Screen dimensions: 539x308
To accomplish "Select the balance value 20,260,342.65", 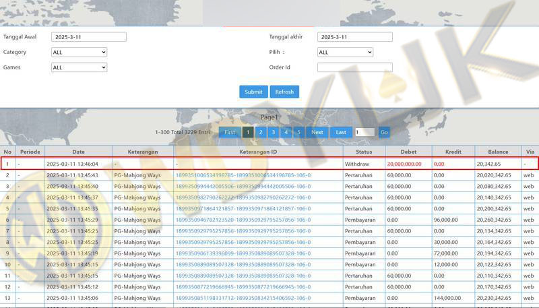I will (x=494, y=220).
